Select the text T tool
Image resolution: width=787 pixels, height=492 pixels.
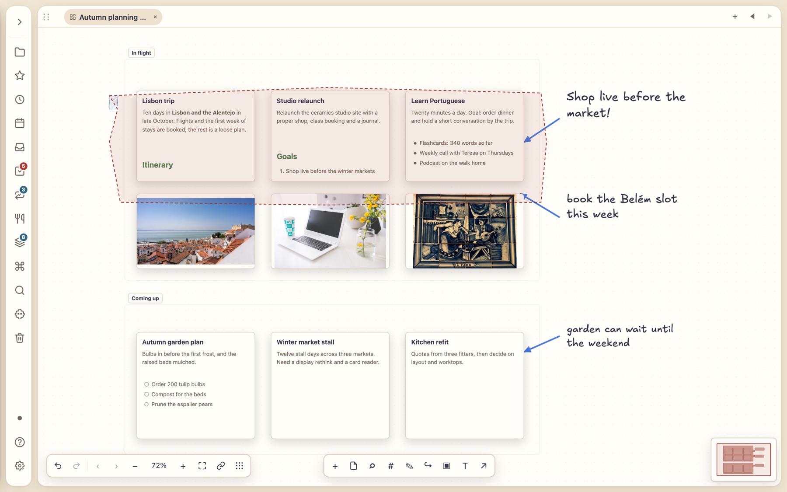point(465,466)
